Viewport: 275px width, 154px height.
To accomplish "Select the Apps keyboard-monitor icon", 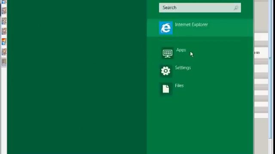I will (x=168, y=53).
